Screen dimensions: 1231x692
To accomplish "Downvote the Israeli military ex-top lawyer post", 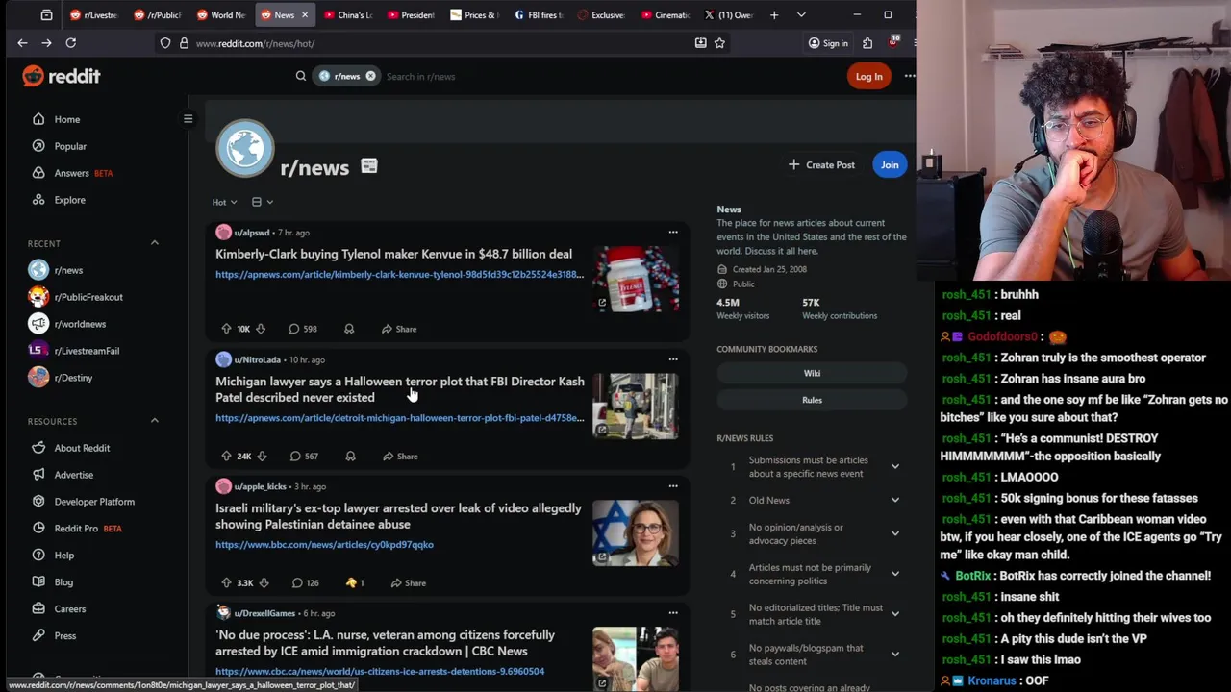I will pyautogui.click(x=264, y=582).
